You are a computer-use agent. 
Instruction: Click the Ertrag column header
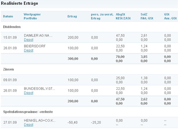coord(72,16)
